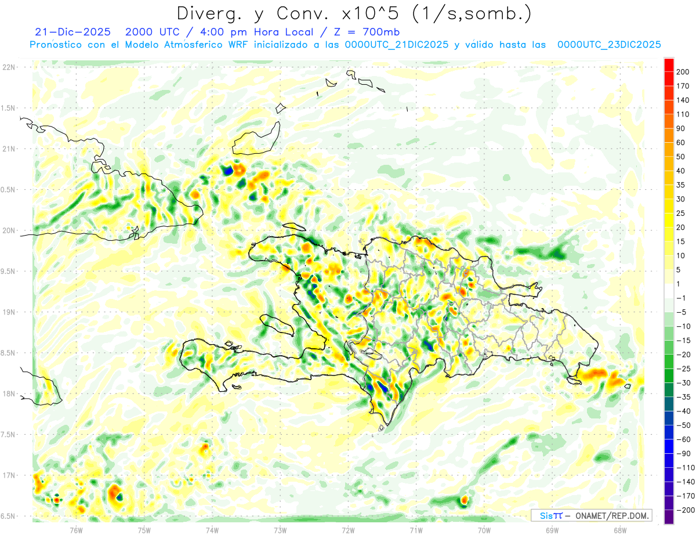The image size is (696, 538).
Task: Click the '18N' latitude axis label
Action: tap(9, 393)
